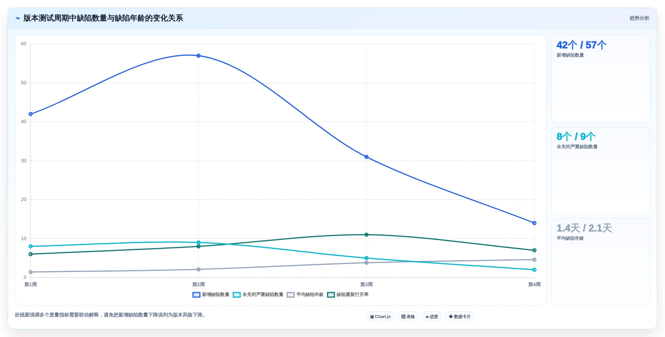
Task: Click the 第2周 x-axis label
Action: pyautogui.click(x=198, y=285)
